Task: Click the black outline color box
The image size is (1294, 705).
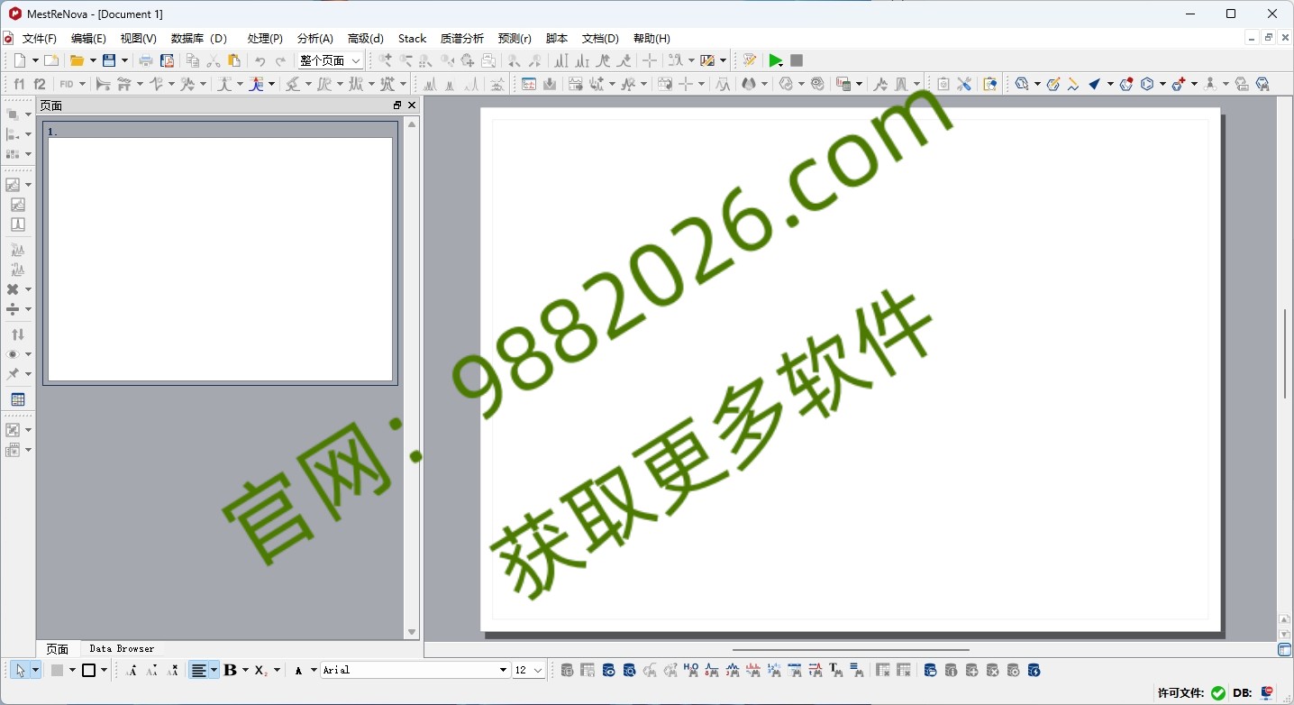Action: (89, 670)
